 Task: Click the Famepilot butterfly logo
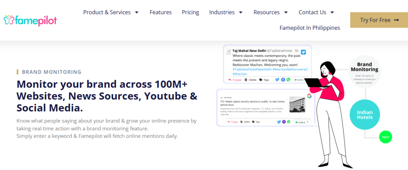click(30, 20)
